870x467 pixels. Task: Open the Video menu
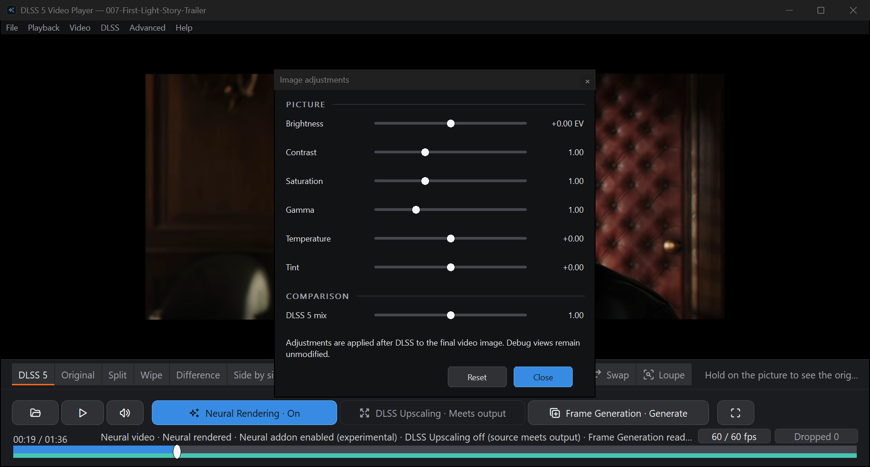click(80, 28)
